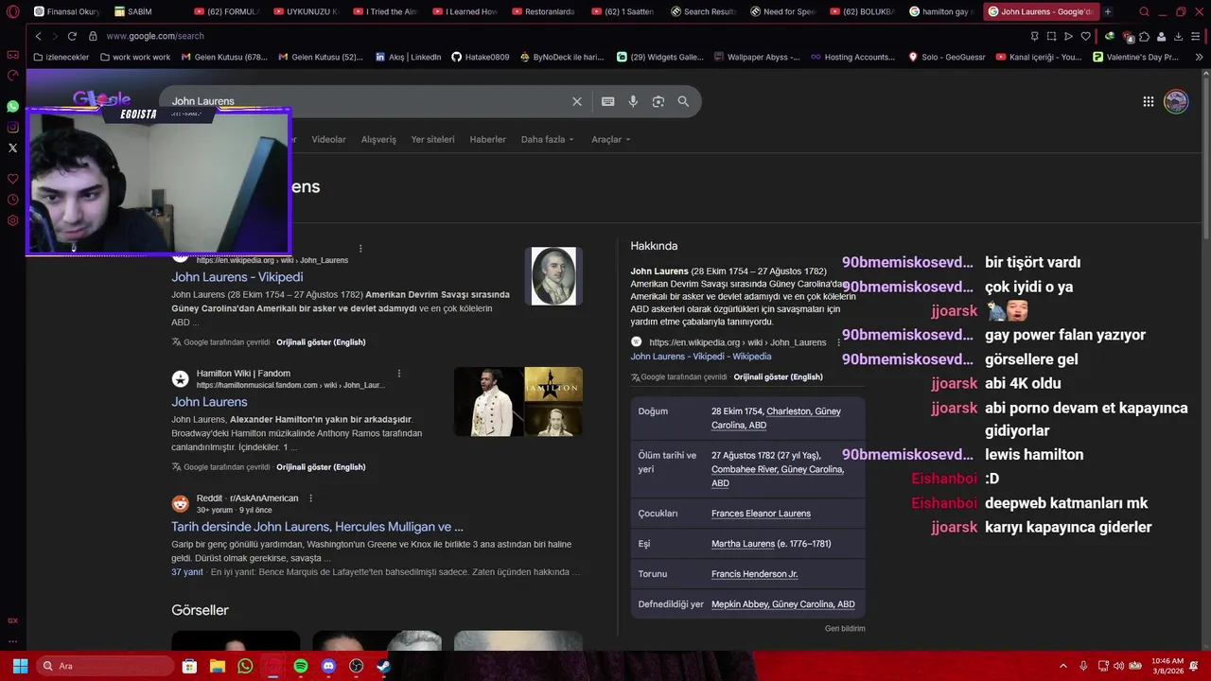Open the Reddit Tarih dersinde John Laurens result
The image size is (1211, 681).
click(317, 527)
